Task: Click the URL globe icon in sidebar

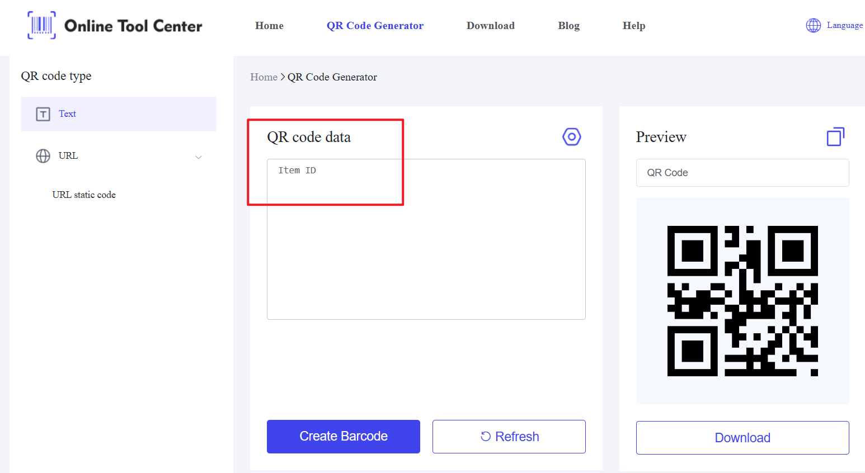Action: (43, 156)
